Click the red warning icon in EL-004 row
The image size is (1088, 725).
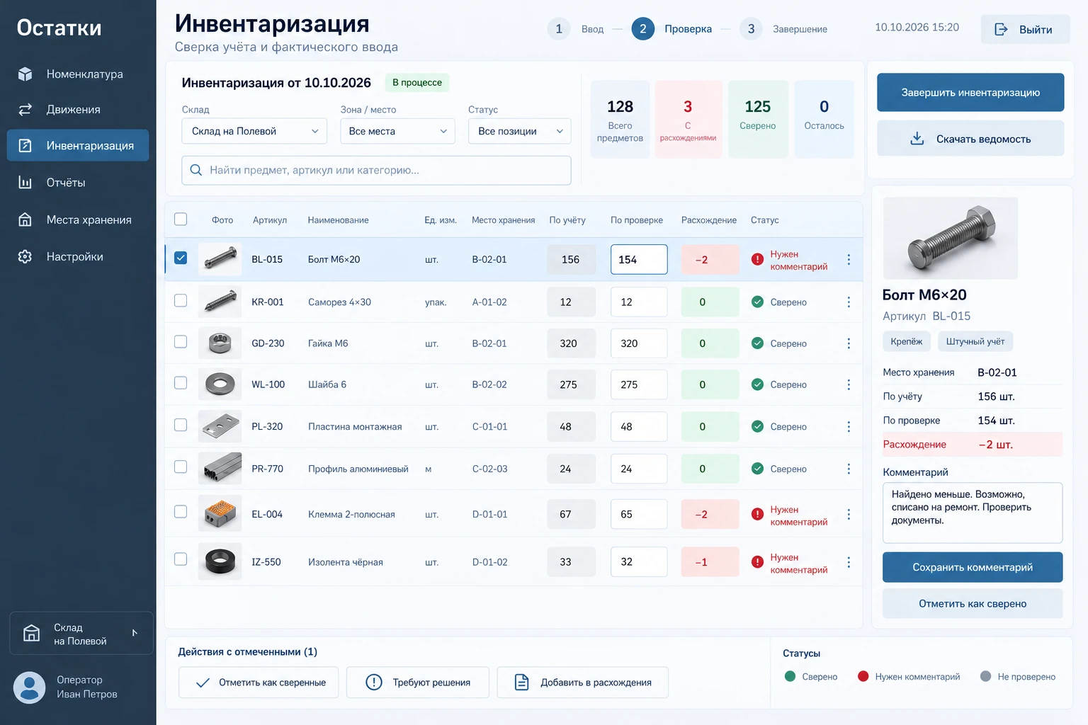pos(757,515)
